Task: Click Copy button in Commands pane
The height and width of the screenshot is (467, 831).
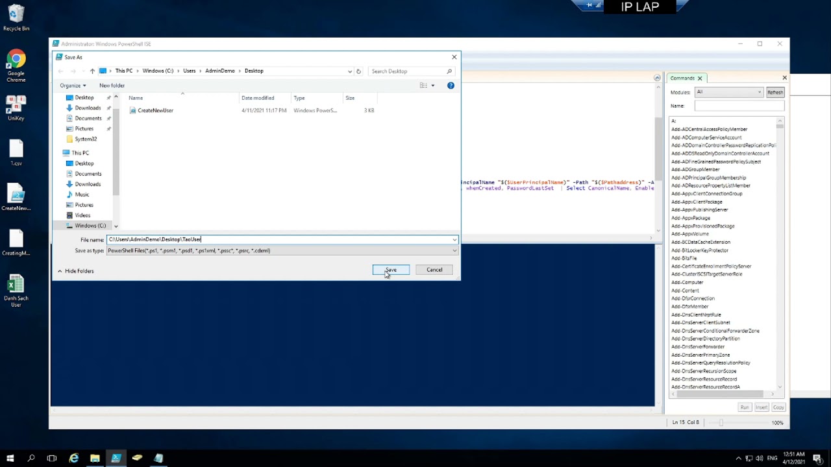Action: click(778, 407)
